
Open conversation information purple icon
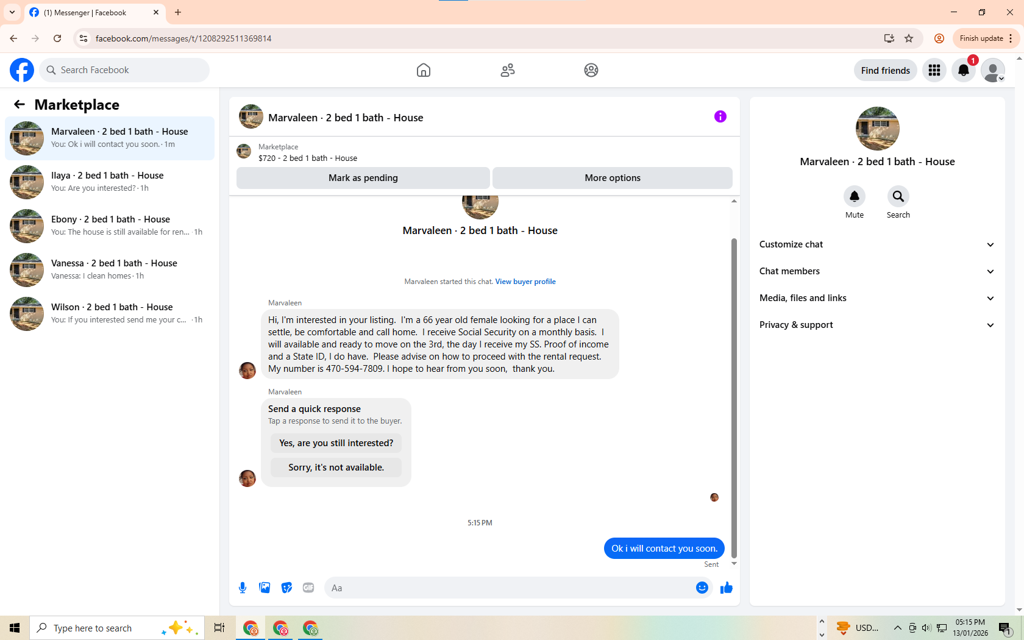[x=720, y=116]
